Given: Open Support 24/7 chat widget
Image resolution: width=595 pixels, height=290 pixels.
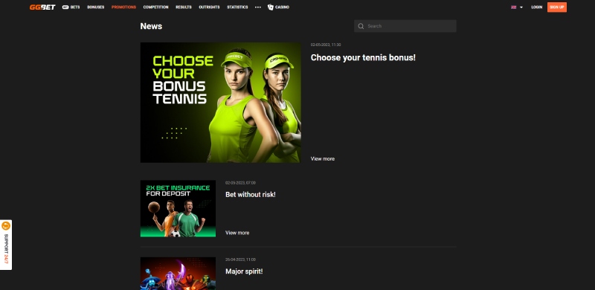Looking at the screenshot, I should click(x=6, y=245).
